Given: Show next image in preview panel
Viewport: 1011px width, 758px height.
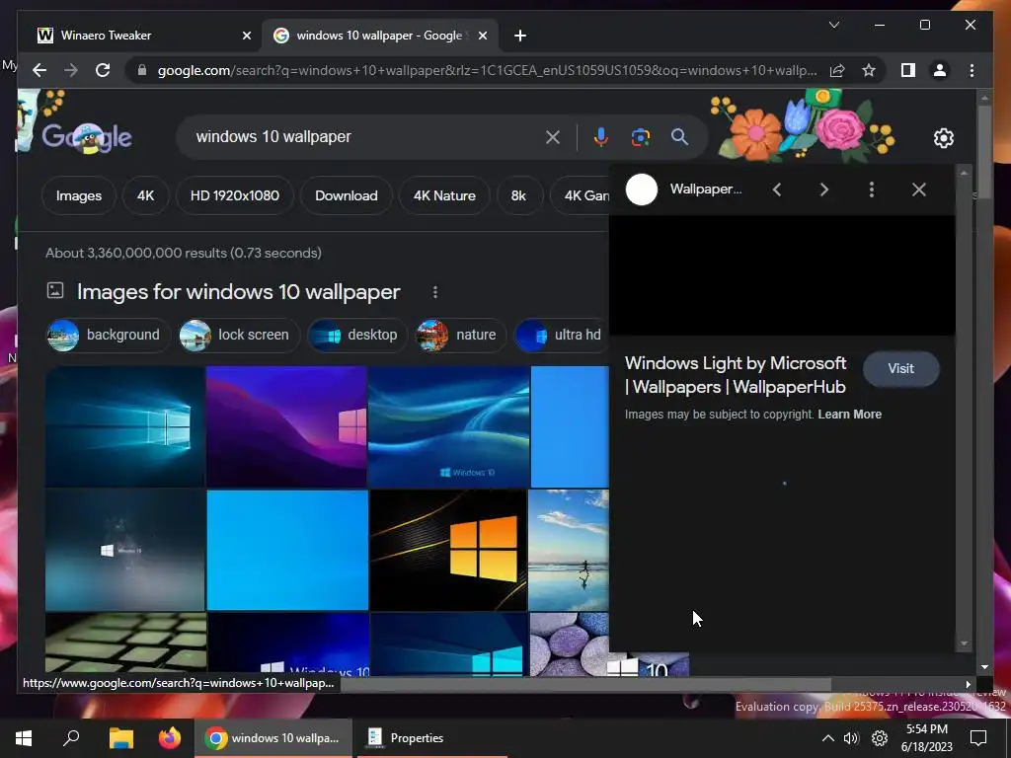Looking at the screenshot, I should [824, 189].
